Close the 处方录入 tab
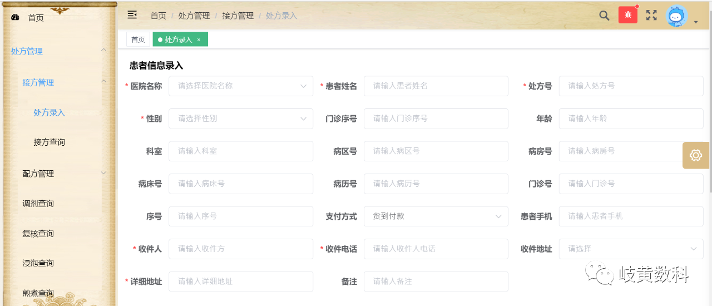 199,40
